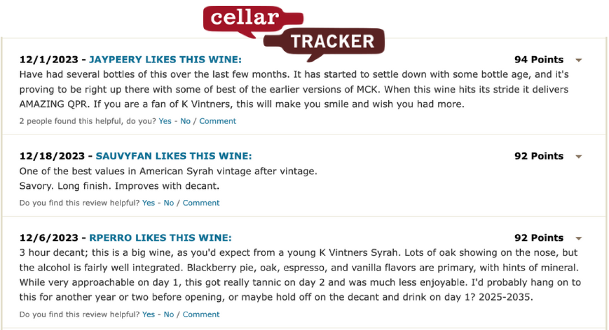Comment on RPERRO's review

pyautogui.click(x=201, y=314)
